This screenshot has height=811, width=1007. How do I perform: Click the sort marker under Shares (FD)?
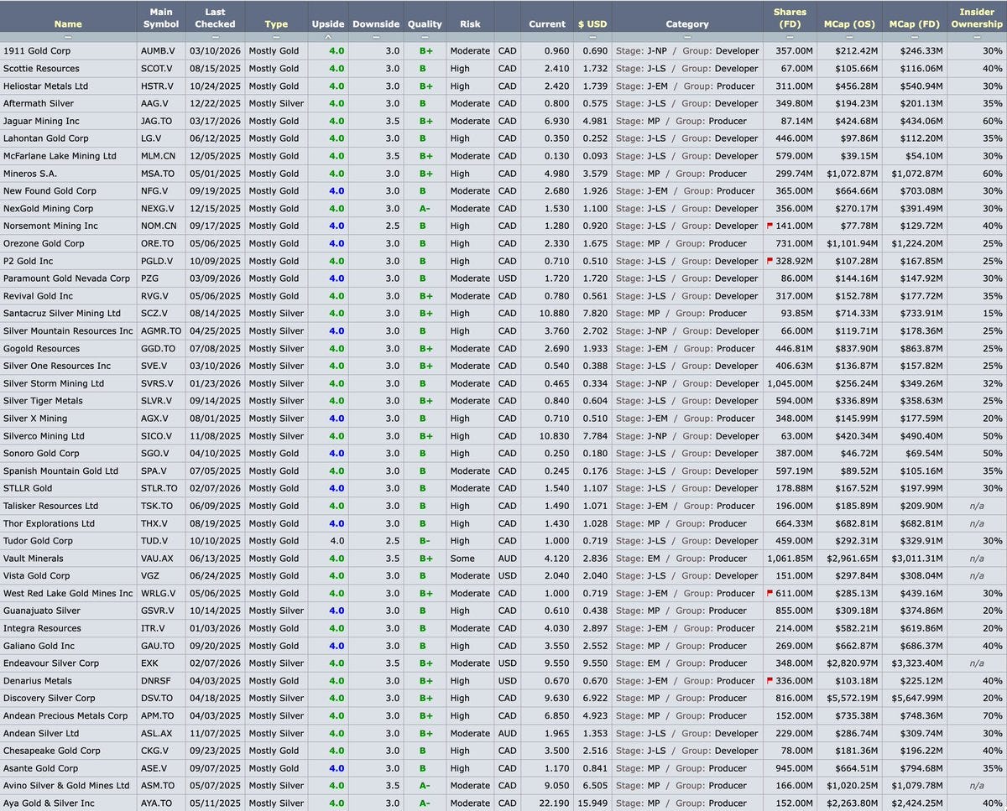(x=790, y=38)
